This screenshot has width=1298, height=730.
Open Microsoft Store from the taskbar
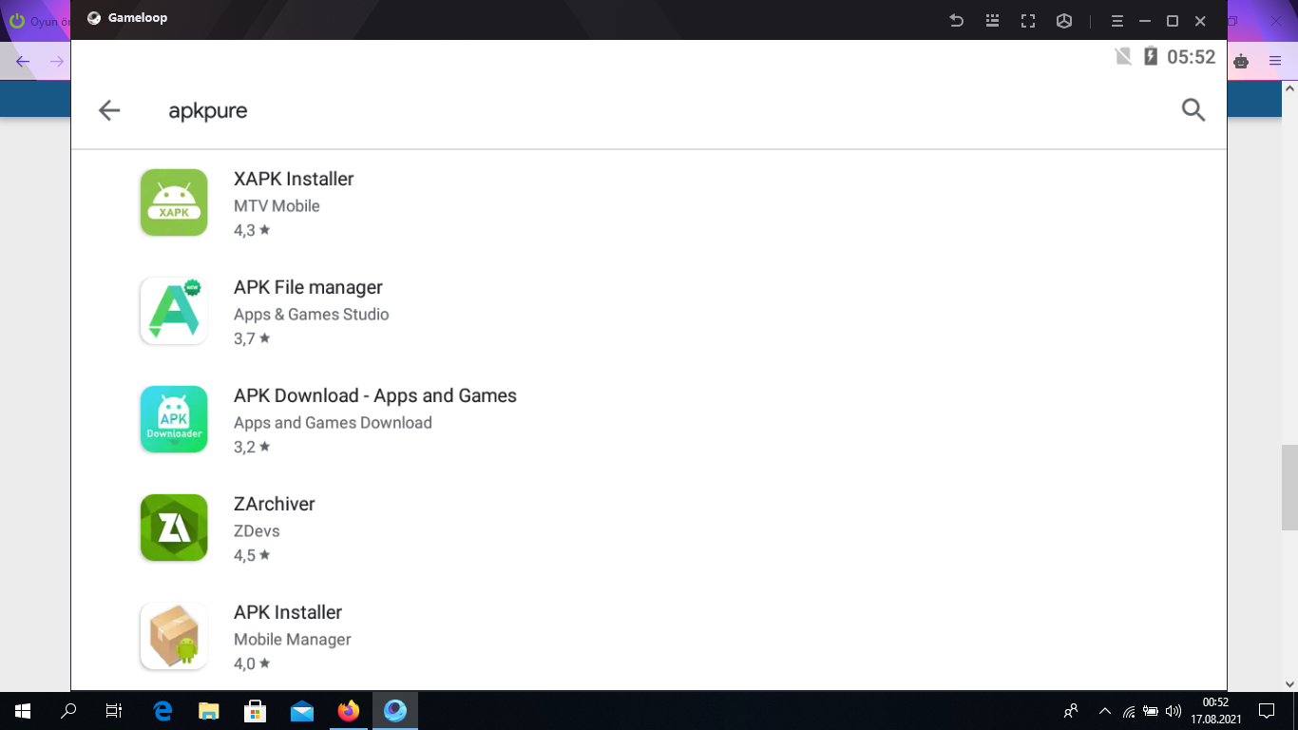(x=256, y=711)
